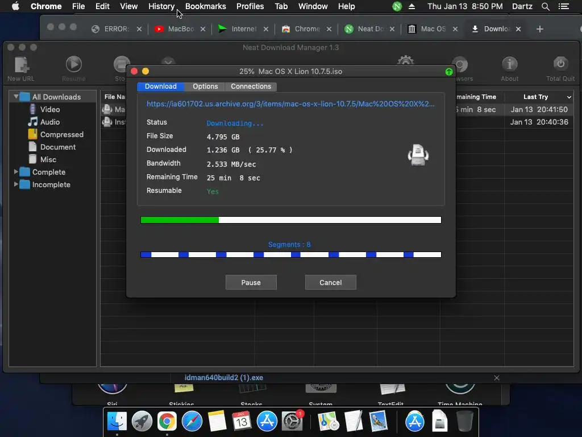Image resolution: width=582 pixels, height=437 pixels.
Task: Open a new Chrome tab with plus button
Action: pos(540,29)
